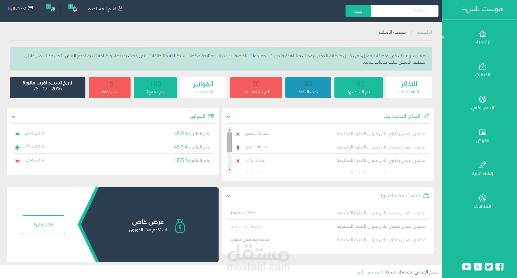Click the bell notification badge
The height and width of the screenshot is (278, 517).
(x=71, y=6)
